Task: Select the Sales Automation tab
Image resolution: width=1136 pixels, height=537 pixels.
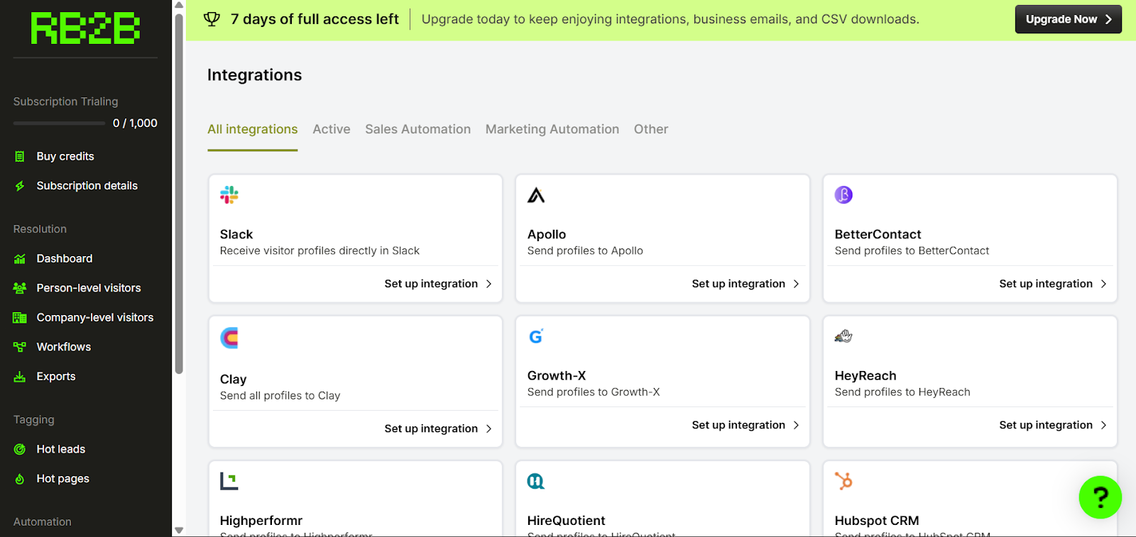Action: [x=417, y=129]
